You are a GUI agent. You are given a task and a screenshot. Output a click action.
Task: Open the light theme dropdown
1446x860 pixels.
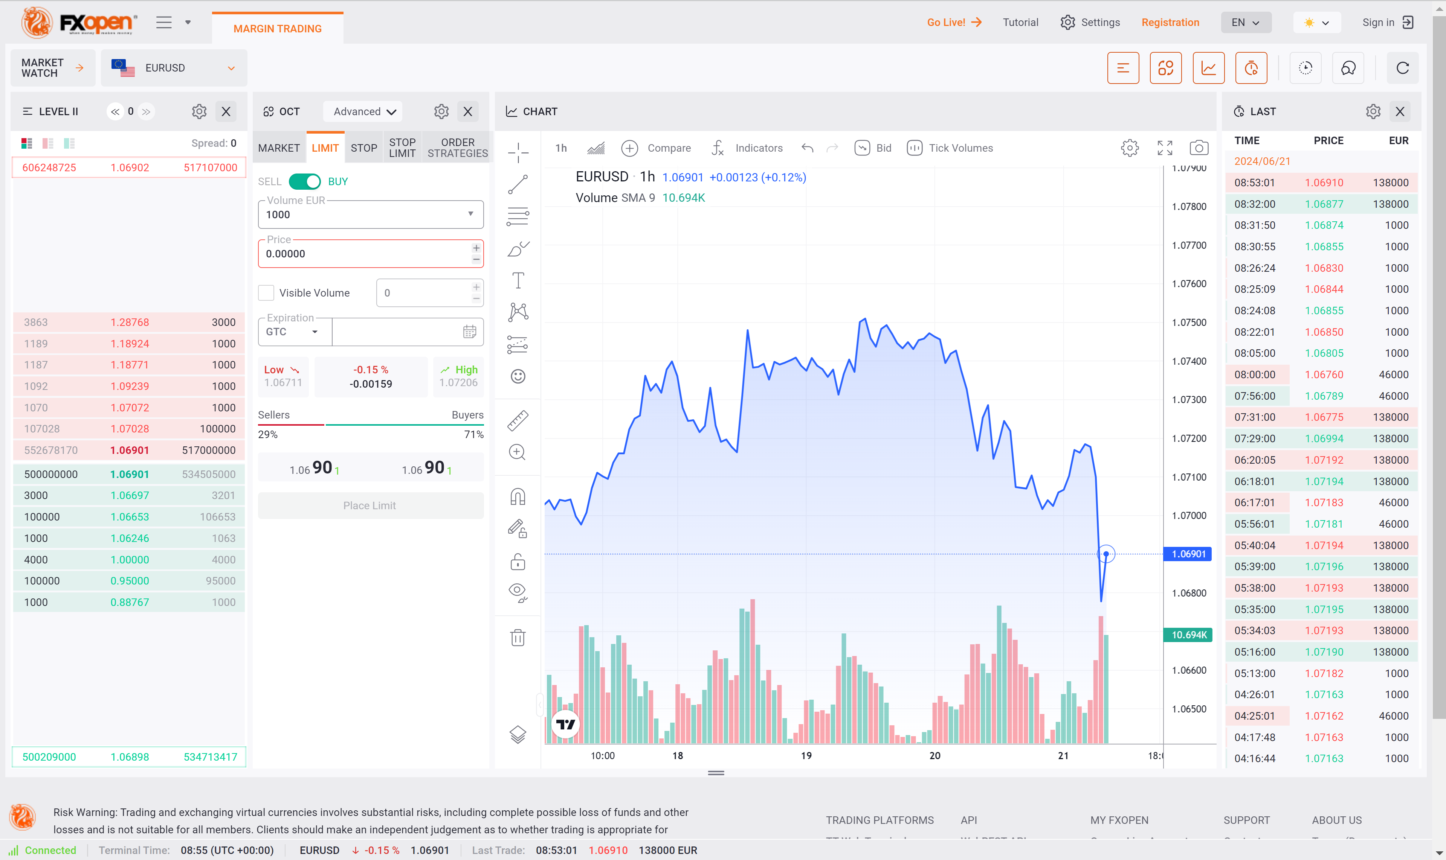[x=1317, y=22]
